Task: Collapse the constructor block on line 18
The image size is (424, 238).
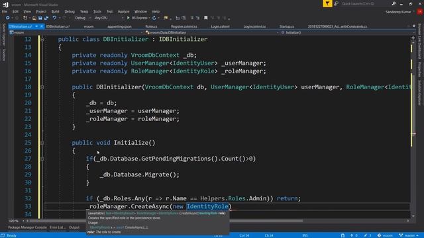Action: point(42,87)
